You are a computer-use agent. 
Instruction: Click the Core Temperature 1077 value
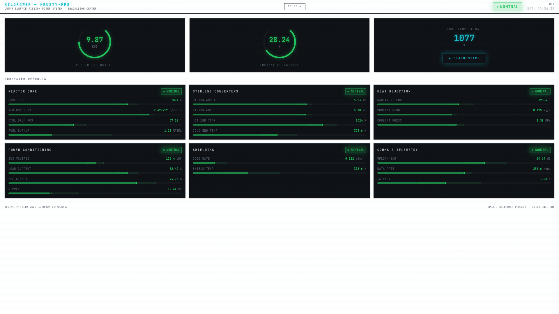[464, 38]
